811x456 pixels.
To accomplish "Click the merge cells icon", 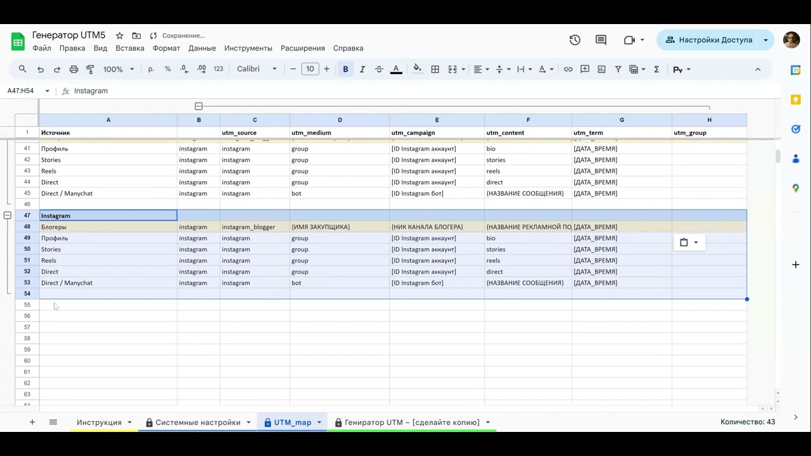I will [452, 69].
